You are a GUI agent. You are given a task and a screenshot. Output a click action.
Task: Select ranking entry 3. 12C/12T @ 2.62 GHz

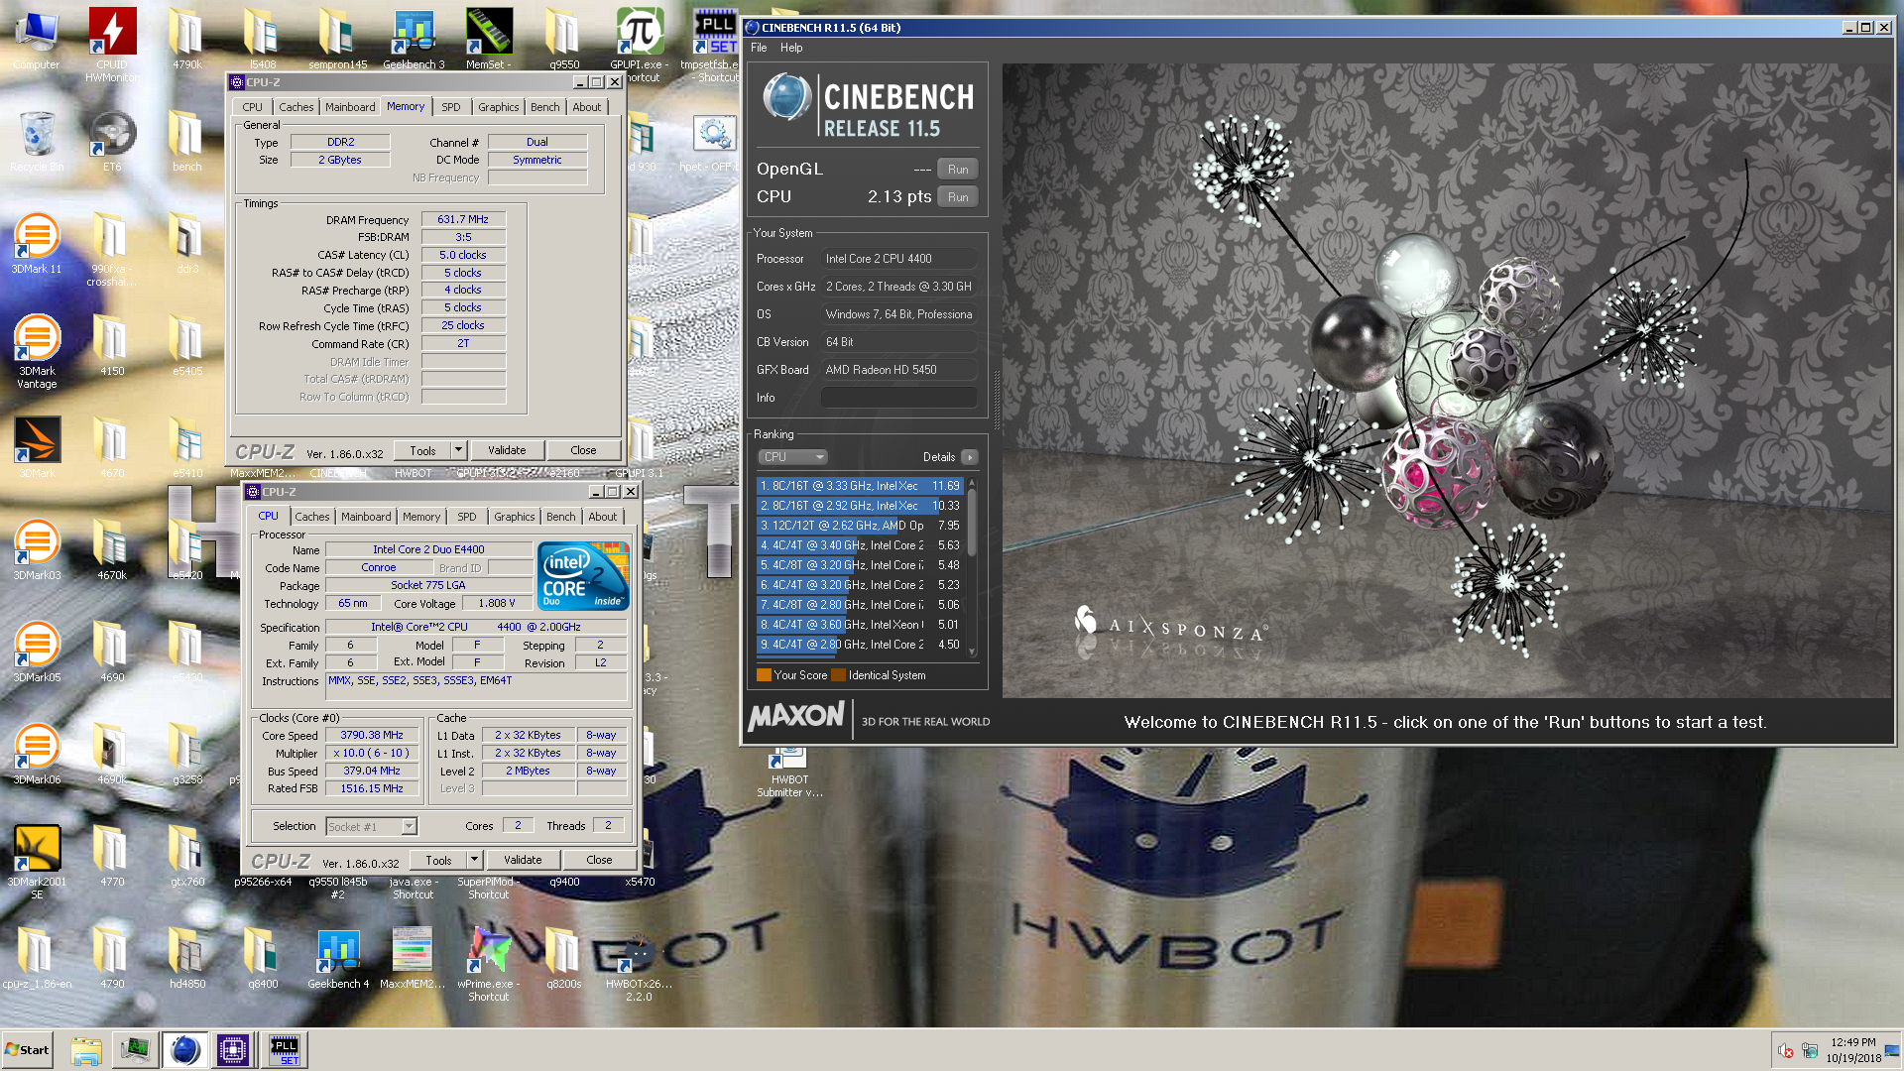coord(859,526)
